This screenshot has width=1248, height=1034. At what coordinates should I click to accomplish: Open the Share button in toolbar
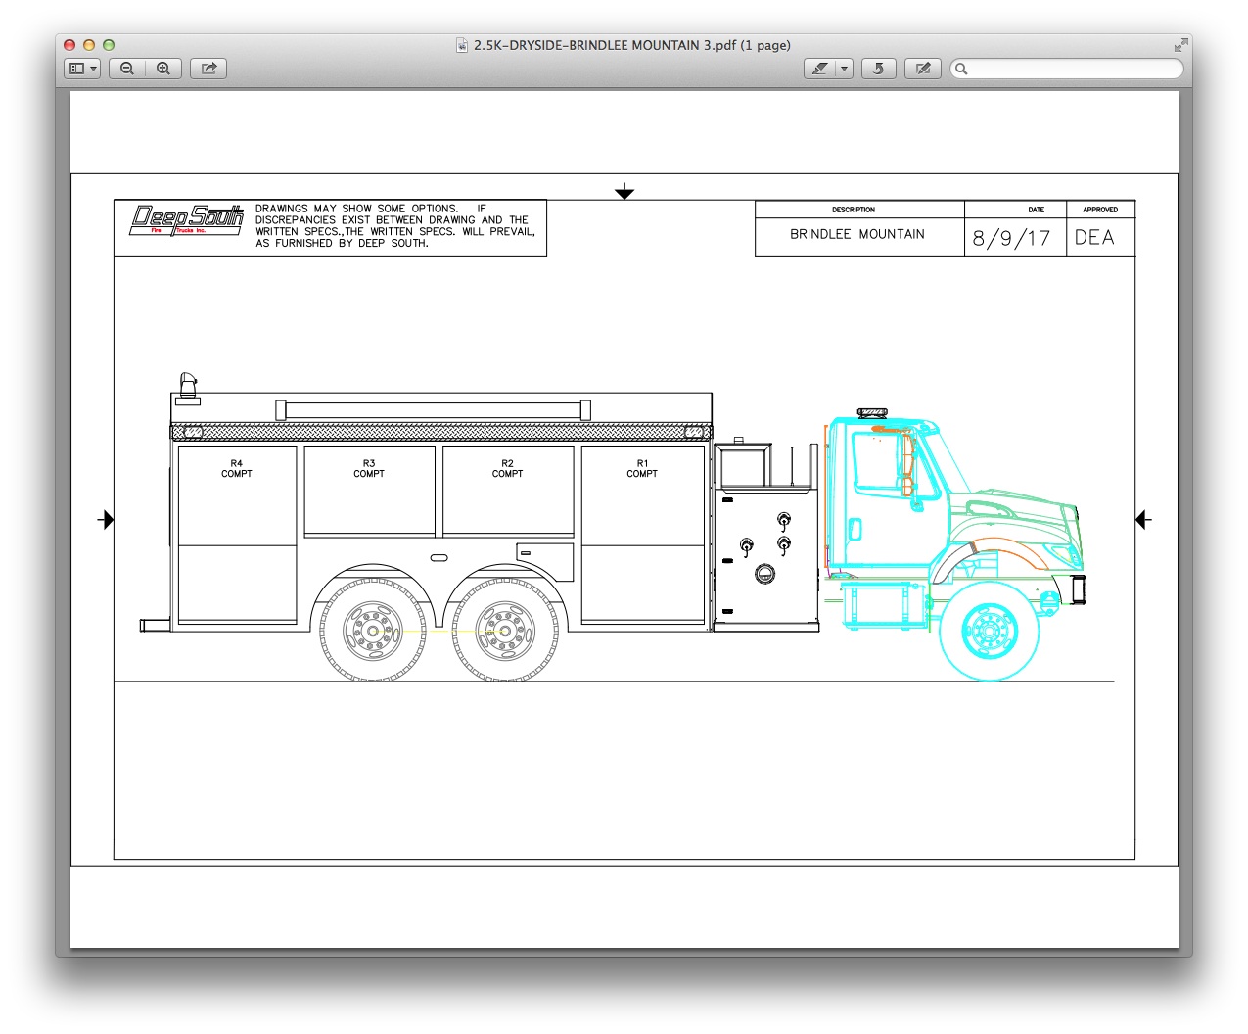click(208, 69)
